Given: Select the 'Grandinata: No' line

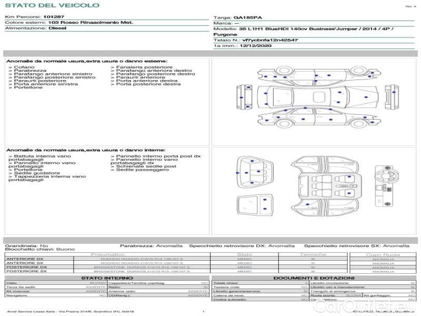Looking at the screenshot, I should point(27,246).
